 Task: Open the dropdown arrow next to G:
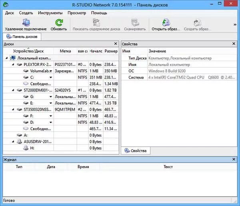coord(51,97)
